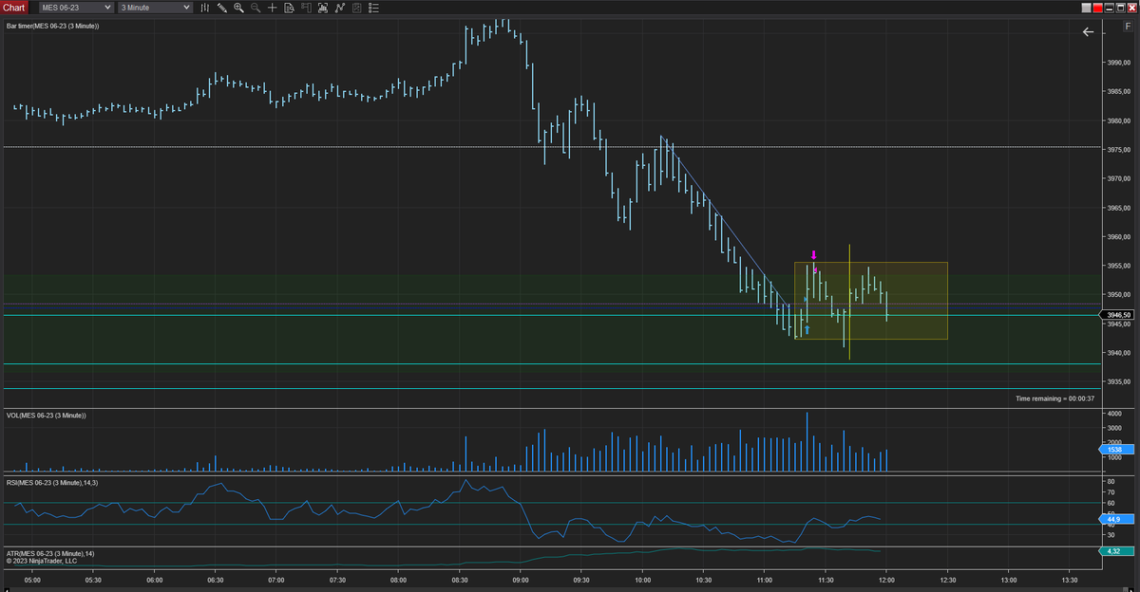Open the indicators icon

point(323,8)
